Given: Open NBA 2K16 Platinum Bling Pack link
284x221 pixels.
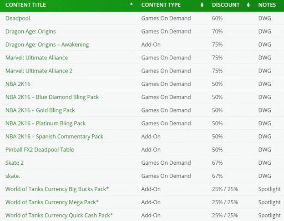Looking at the screenshot, I should click(46, 123).
